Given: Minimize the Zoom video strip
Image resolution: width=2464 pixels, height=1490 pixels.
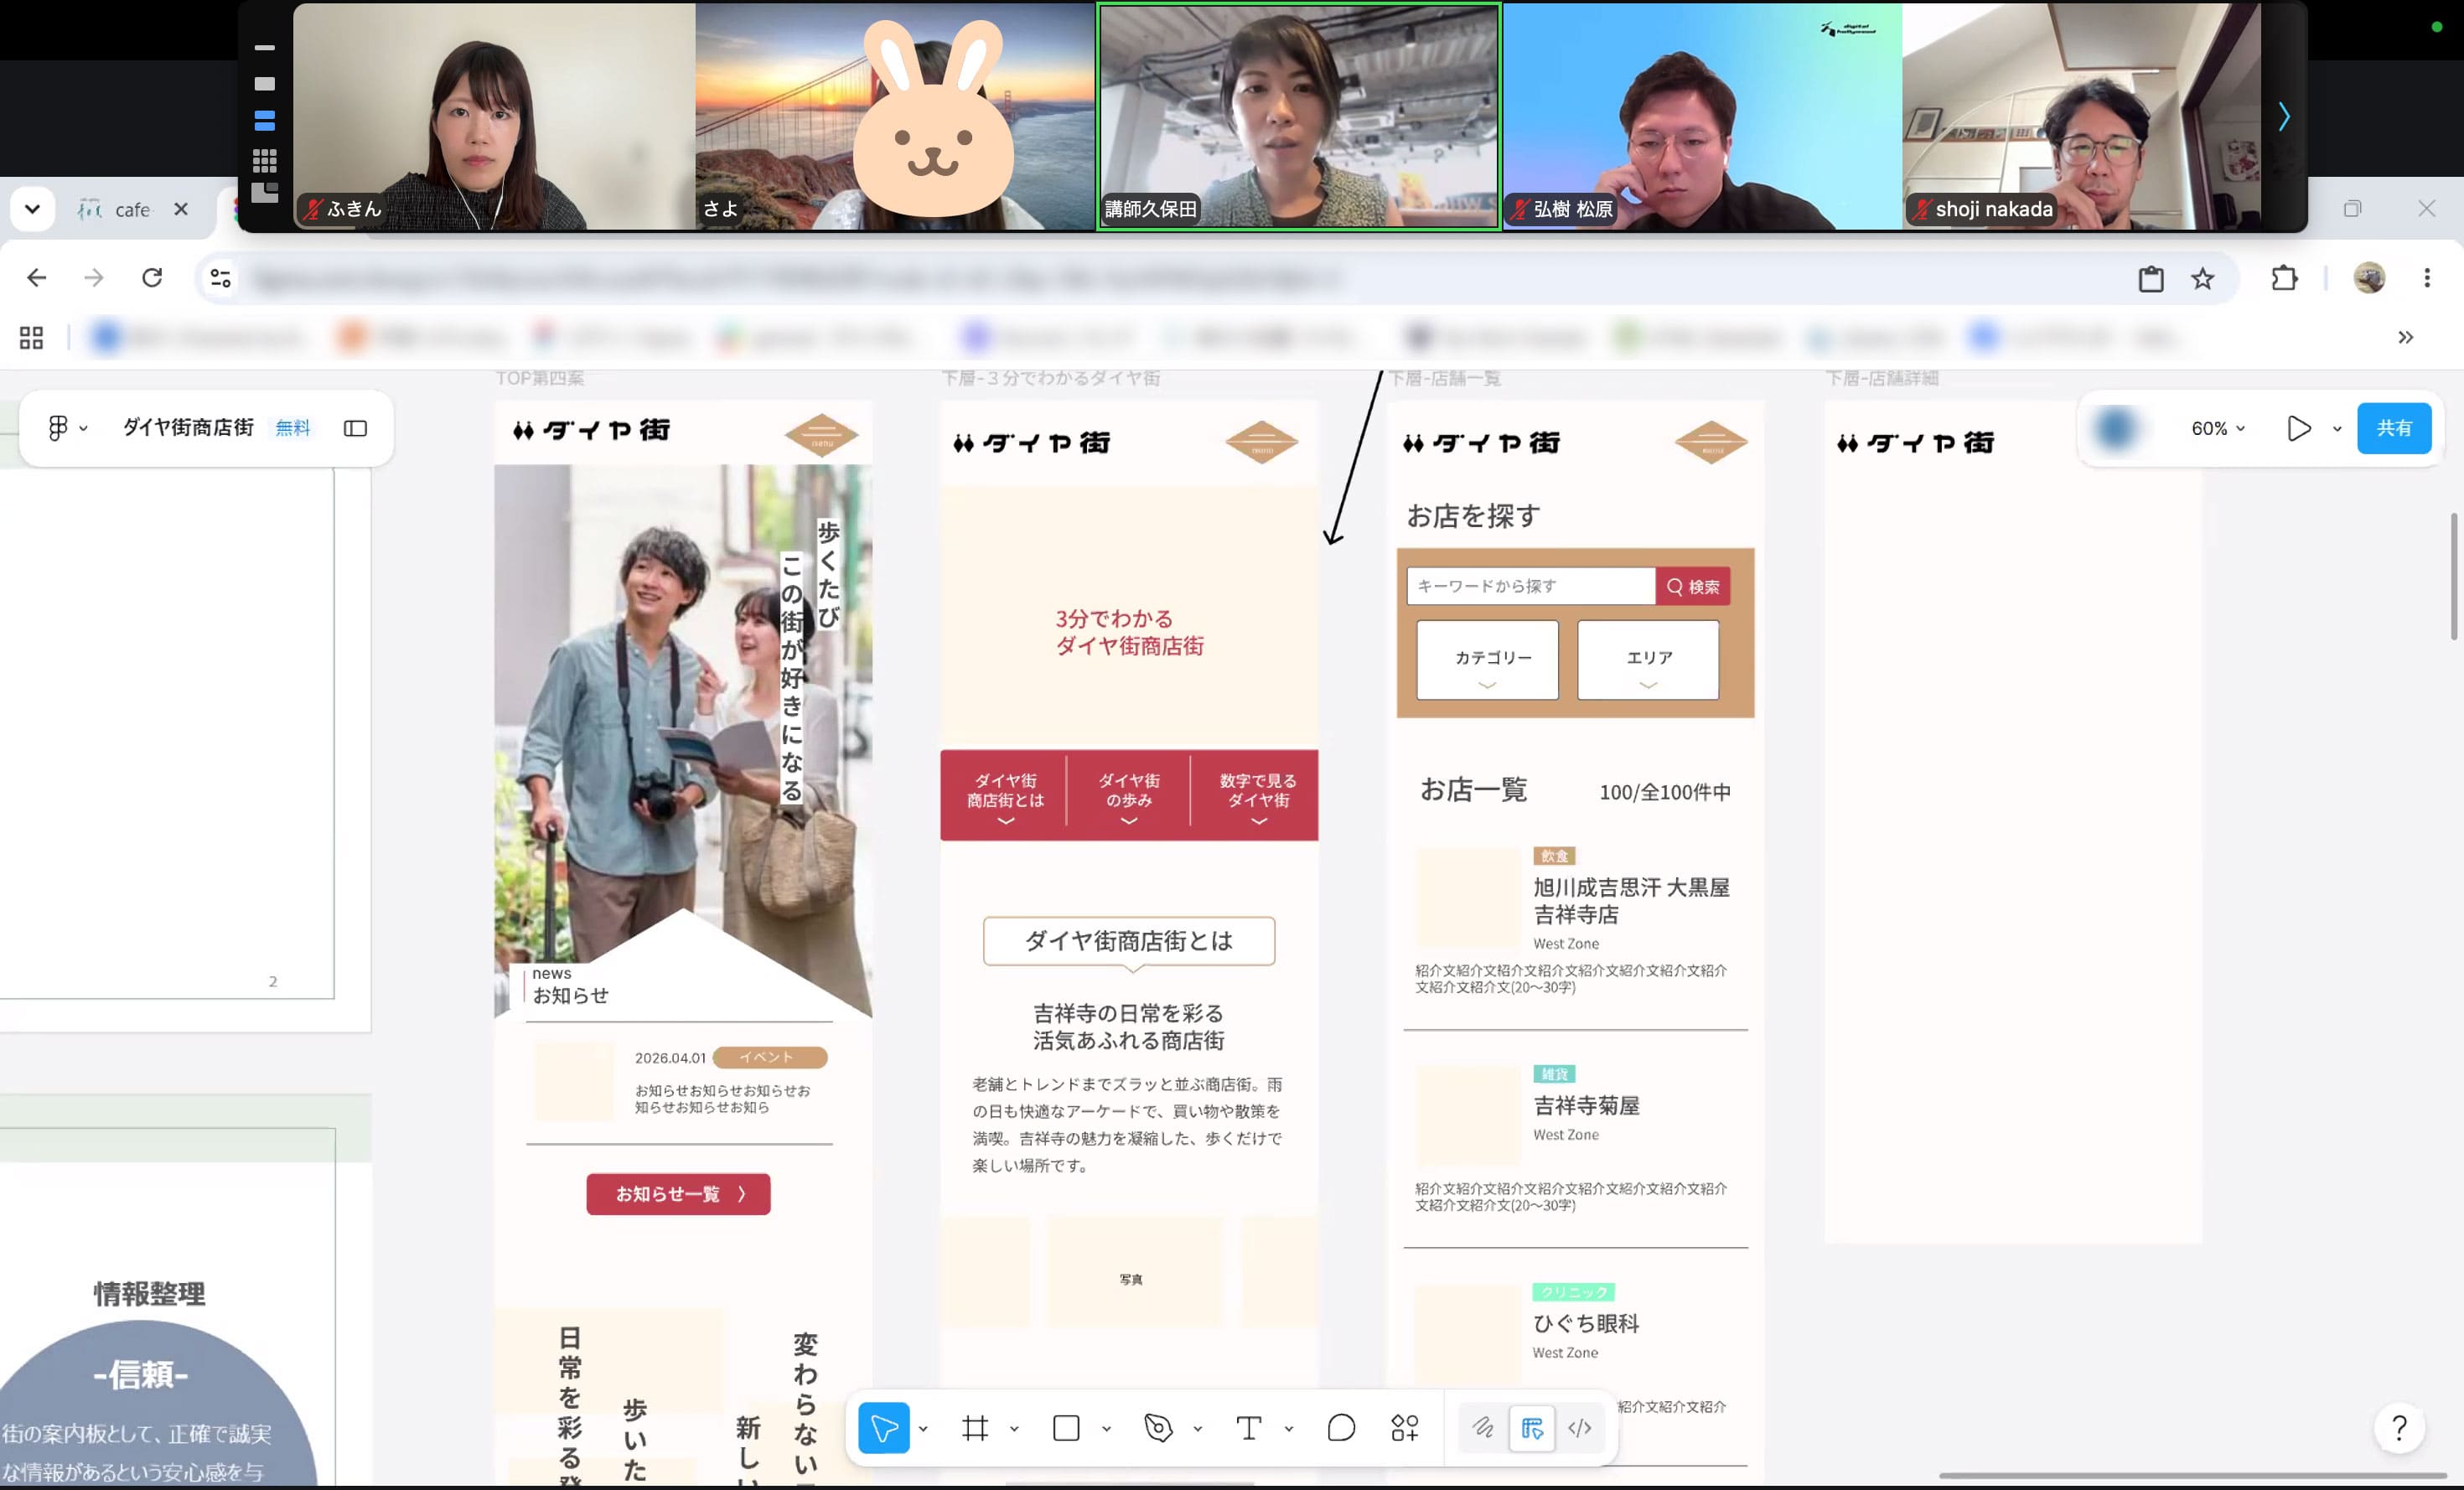Looking at the screenshot, I should 265,47.
